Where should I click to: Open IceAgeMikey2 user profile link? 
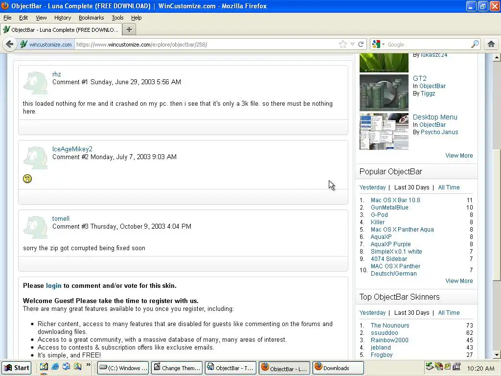point(72,149)
